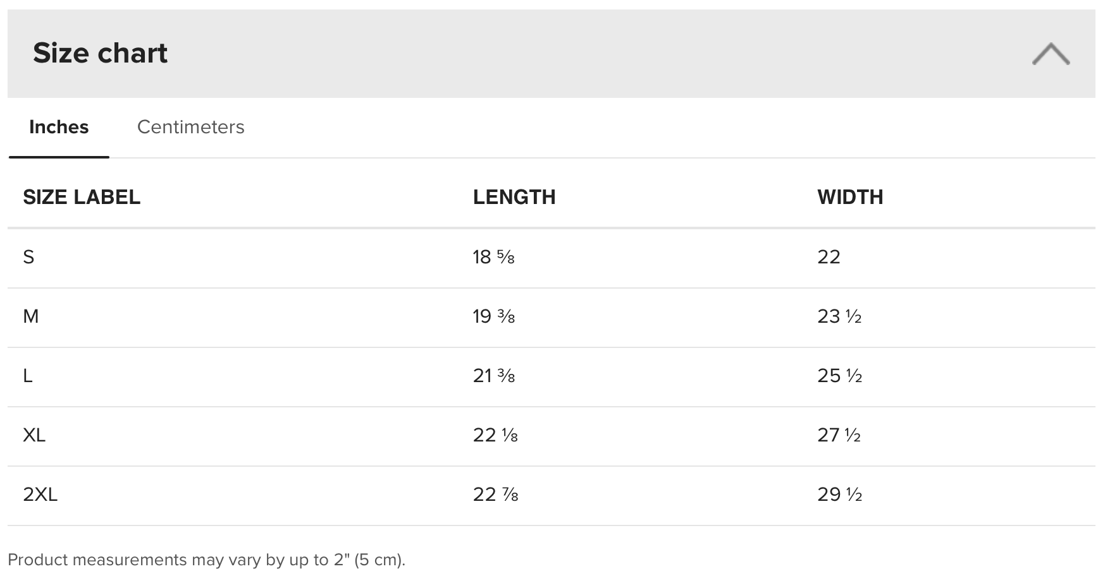Viewport: 1098px width, 576px height.
Task: Click the 29 ½ width value
Action: (x=839, y=495)
